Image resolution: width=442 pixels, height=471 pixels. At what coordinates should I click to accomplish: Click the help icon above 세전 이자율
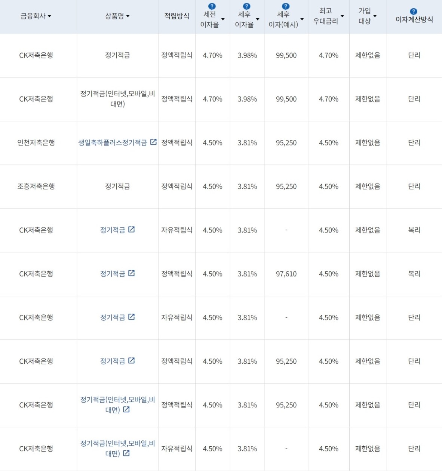212,6
